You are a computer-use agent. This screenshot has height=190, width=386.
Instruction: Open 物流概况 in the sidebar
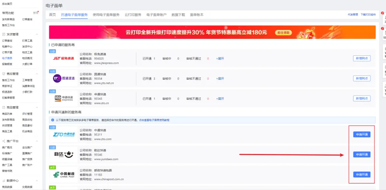click(x=27, y=58)
